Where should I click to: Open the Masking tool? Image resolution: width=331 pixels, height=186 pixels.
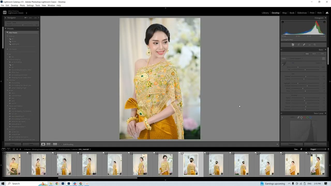(315, 45)
